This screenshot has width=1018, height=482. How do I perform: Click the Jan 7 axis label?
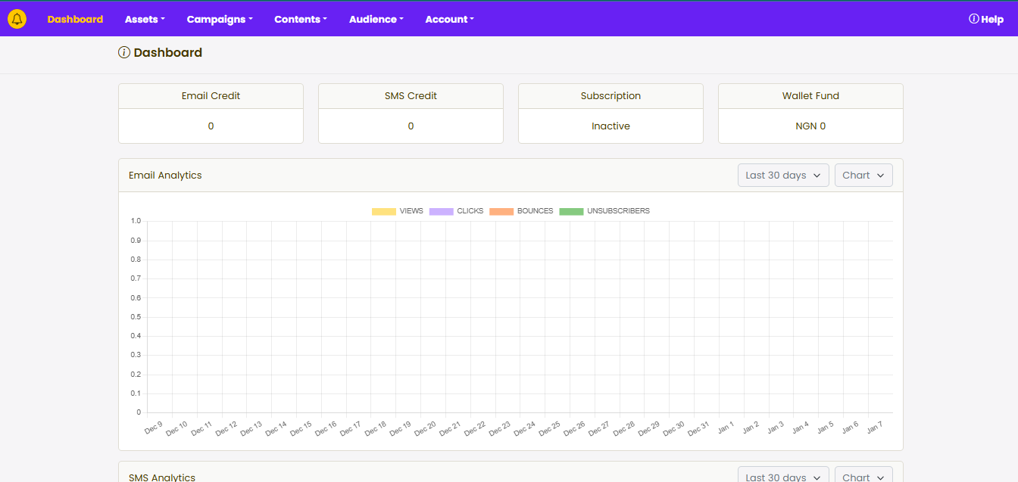[875, 428]
